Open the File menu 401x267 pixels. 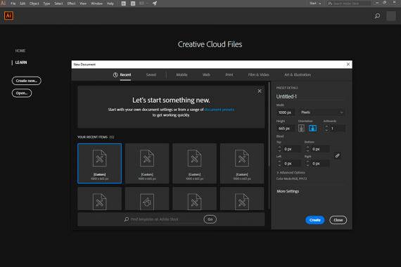pyautogui.click(x=13, y=4)
